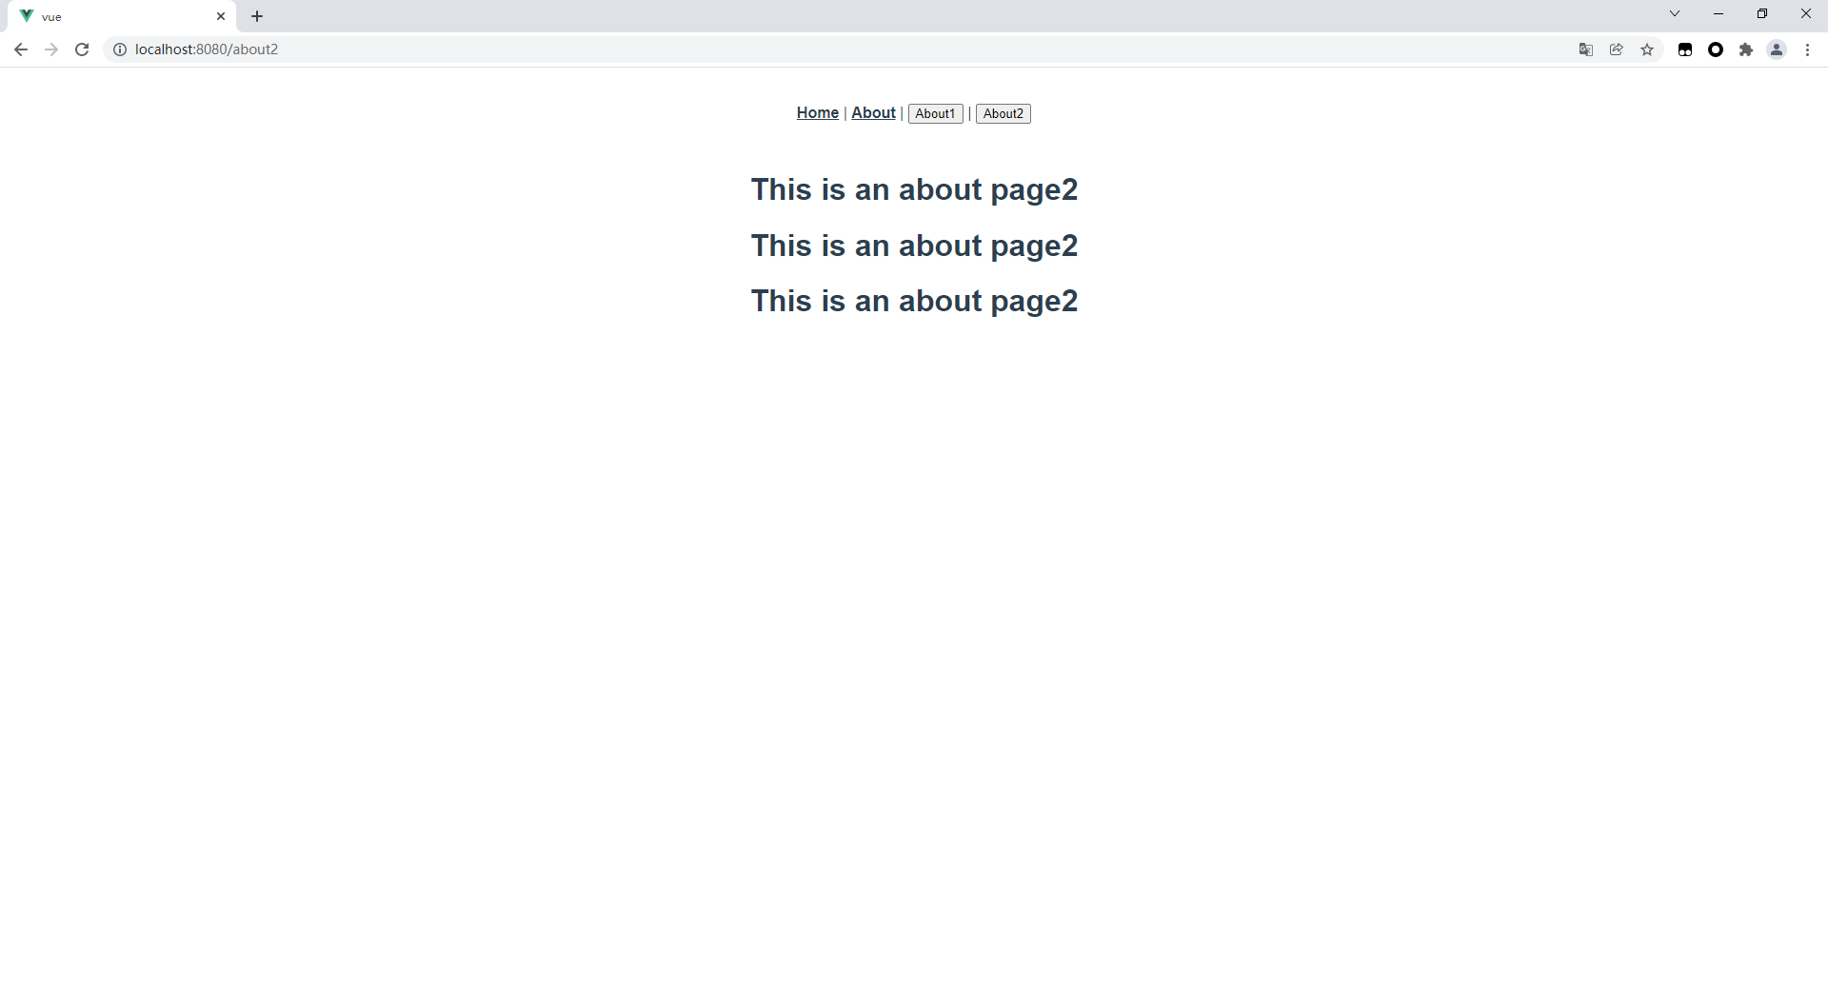Screen dimensions: 1828x986
Task: Minimize the Chrome window
Action: (x=1719, y=13)
